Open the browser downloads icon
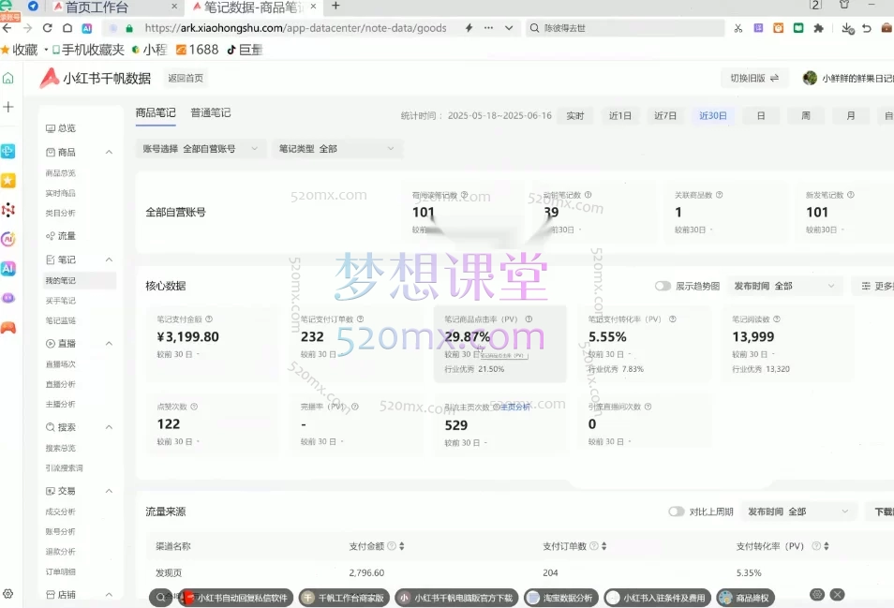This screenshot has height=608, width=894. pyautogui.click(x=847, y=28)
